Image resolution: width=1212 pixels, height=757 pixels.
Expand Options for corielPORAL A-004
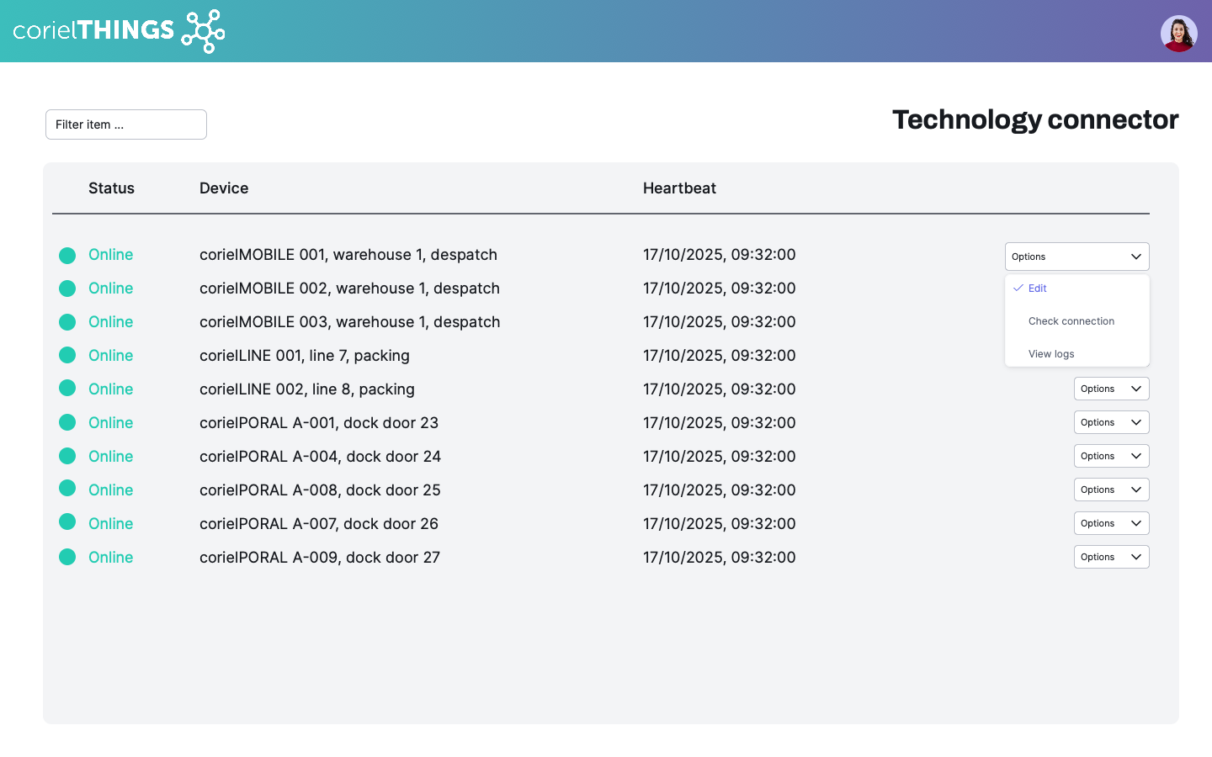click(1111, 456)
